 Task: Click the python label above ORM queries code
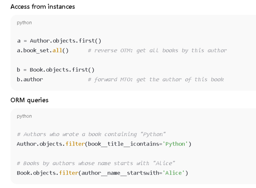24,116
